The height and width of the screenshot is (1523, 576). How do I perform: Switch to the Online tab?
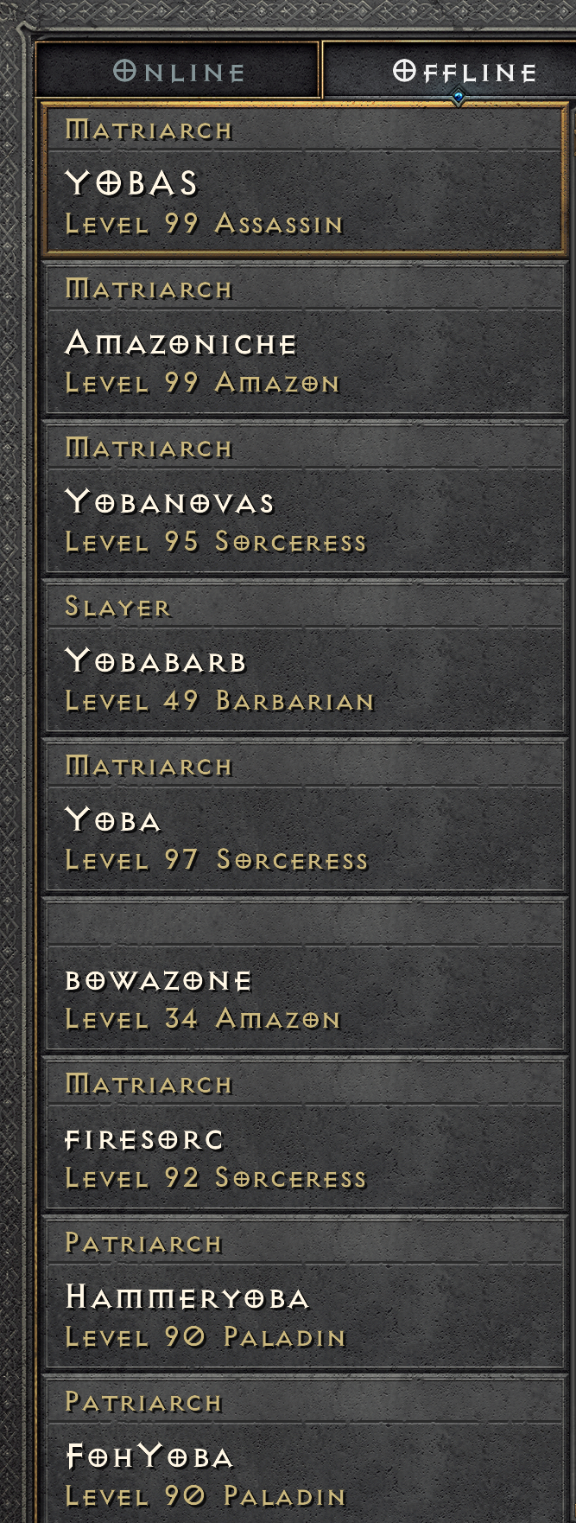[177, 71]
